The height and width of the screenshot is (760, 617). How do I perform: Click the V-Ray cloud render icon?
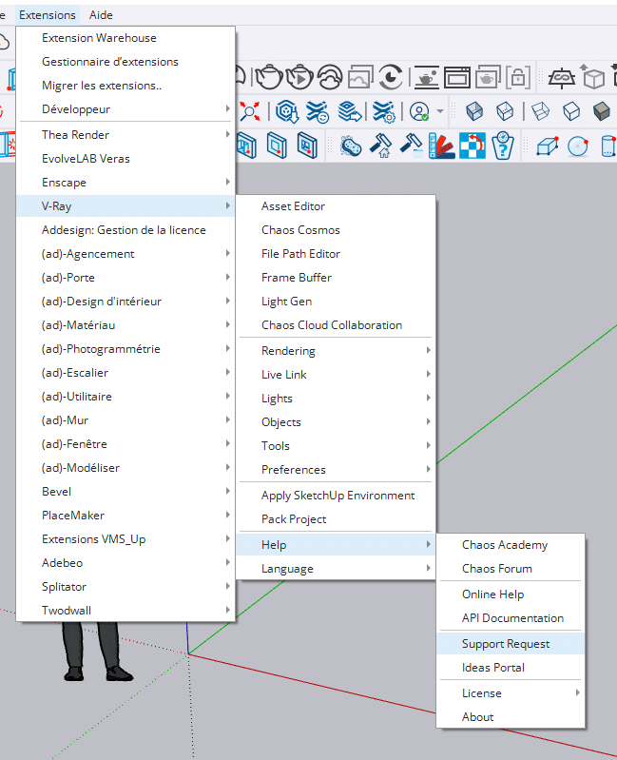pos(331,76)
